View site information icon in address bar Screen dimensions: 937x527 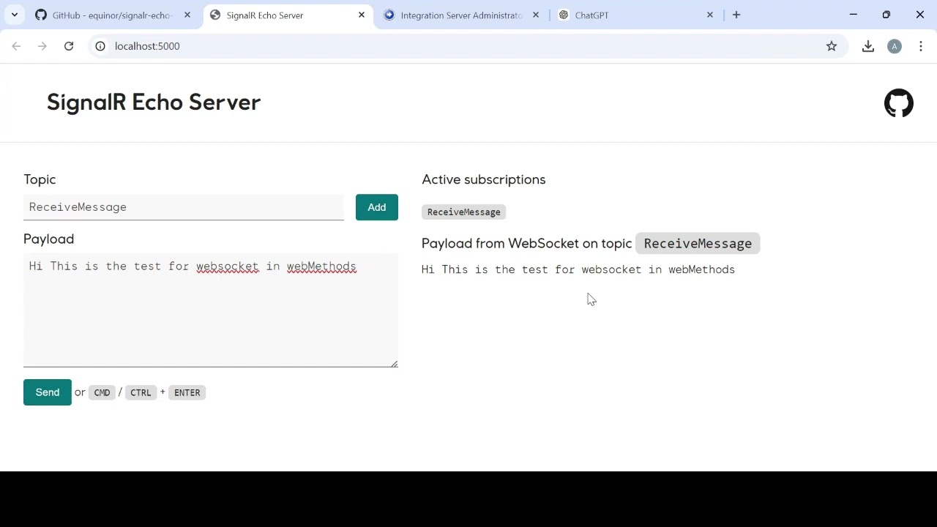coord(100,46)
